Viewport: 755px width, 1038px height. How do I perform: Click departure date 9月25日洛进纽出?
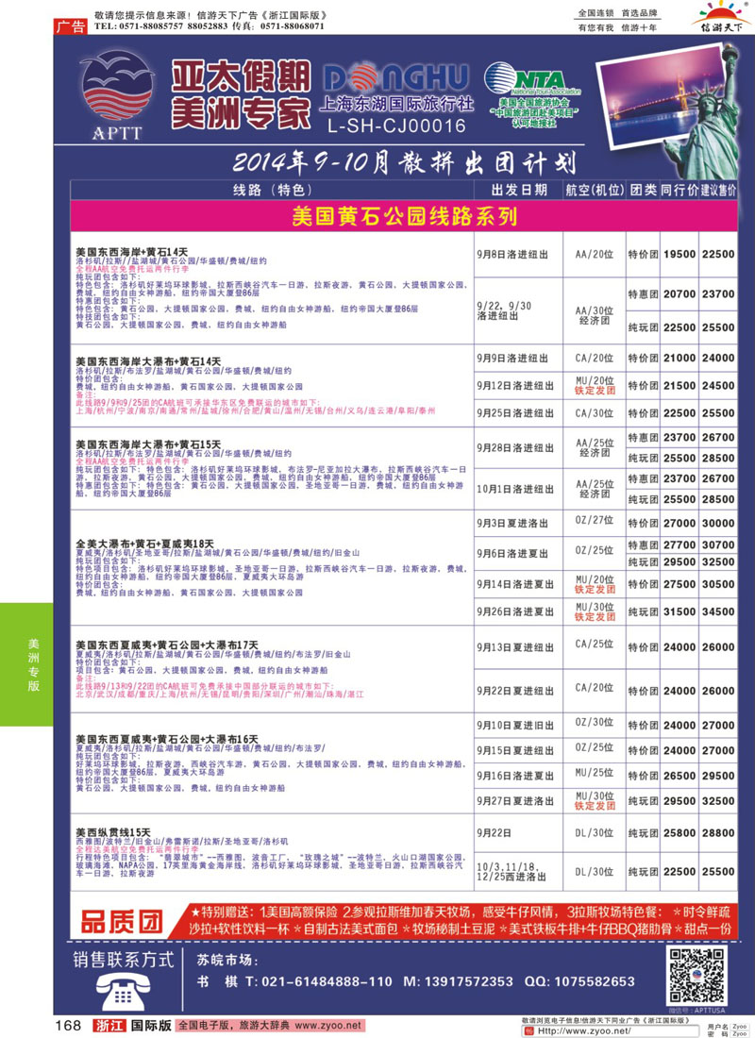pos(515,413)
